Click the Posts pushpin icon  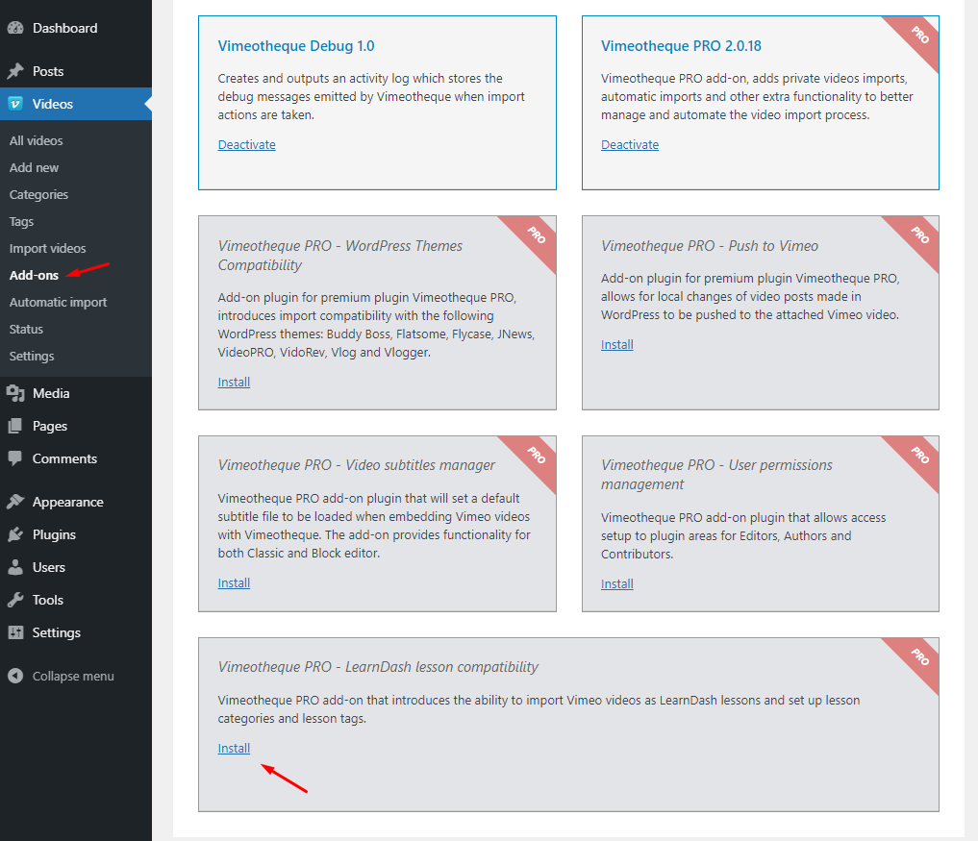pyautogui.click(x=15, y=71)
